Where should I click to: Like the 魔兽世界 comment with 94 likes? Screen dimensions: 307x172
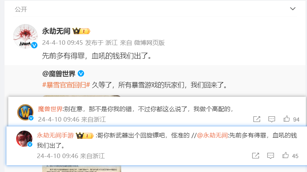[x=286, y=119]
